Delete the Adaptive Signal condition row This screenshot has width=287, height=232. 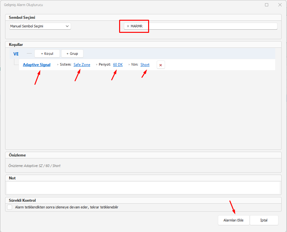tap(161, 65)
